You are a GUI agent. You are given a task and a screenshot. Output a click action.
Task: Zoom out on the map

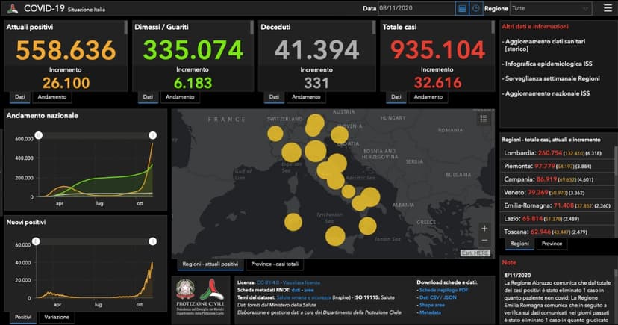pyautogui.click(x=484, y=240)
